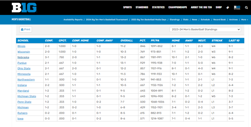
Task: Open the Archives link
Action: coord(234,20)
